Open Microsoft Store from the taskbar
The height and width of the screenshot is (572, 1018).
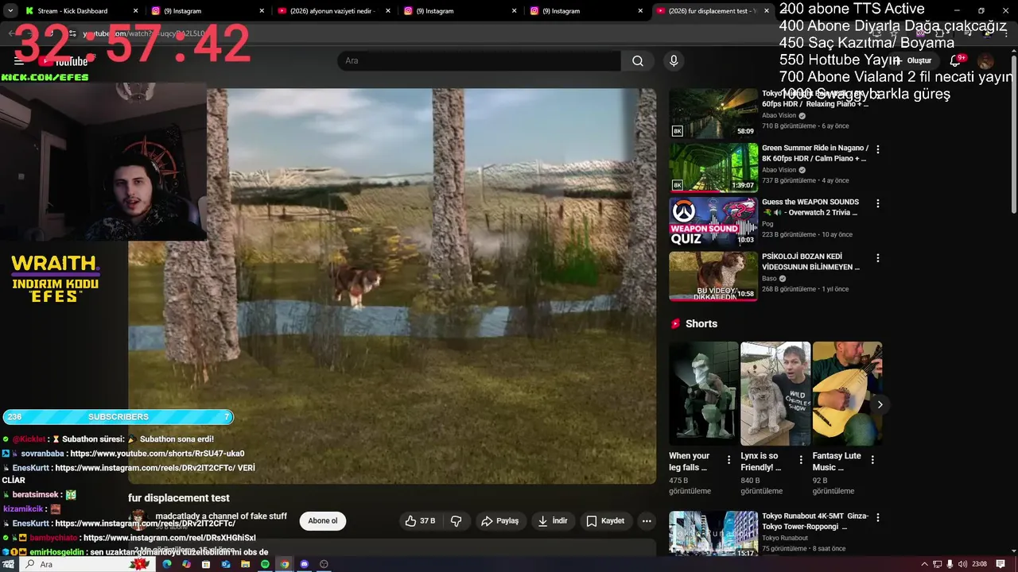tap(206, 564)
